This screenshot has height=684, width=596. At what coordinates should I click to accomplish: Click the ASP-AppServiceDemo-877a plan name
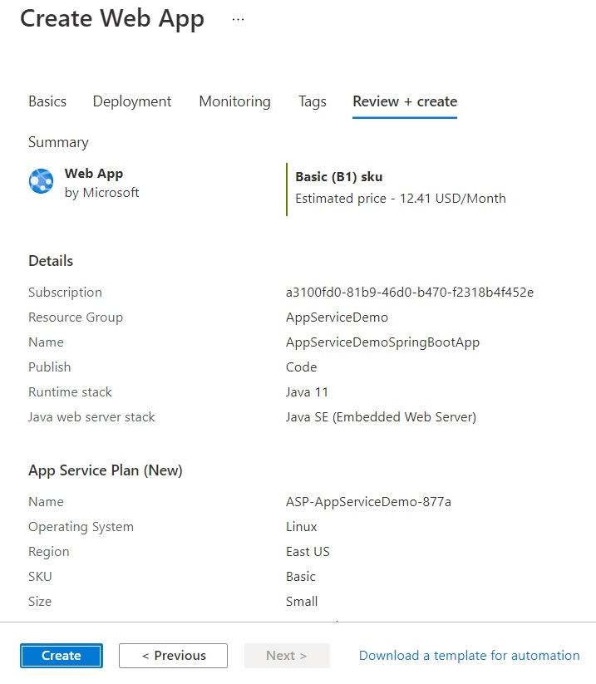point(368,502)
